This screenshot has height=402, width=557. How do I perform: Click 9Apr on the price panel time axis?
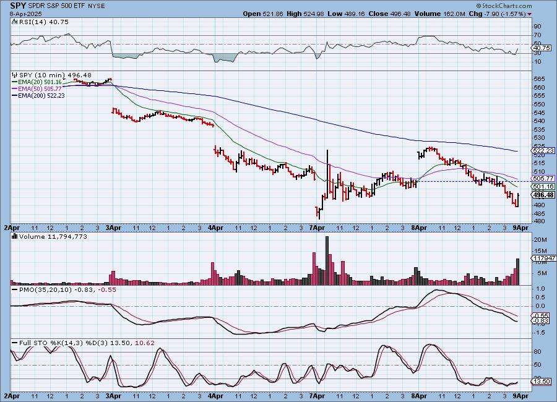pos(520,228)
